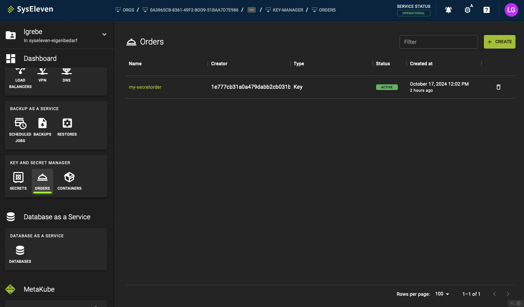Open Databases section

(20, 254)
